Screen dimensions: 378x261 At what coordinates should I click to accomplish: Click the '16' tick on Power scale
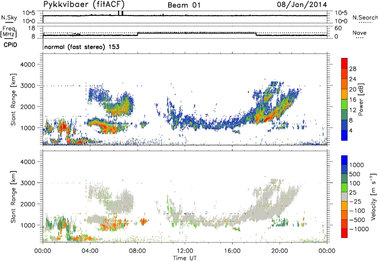[352, 100]
